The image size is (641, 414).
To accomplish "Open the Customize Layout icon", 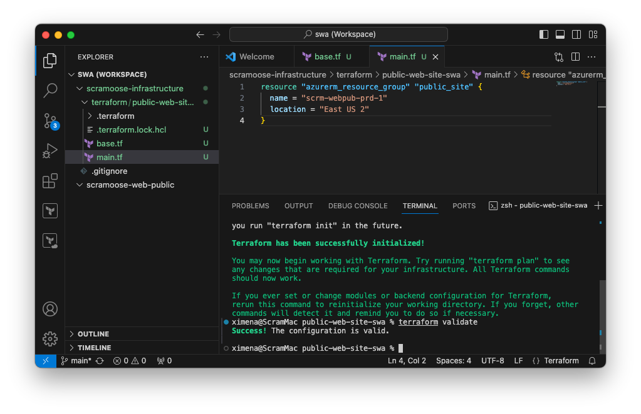I will point(593,34).
